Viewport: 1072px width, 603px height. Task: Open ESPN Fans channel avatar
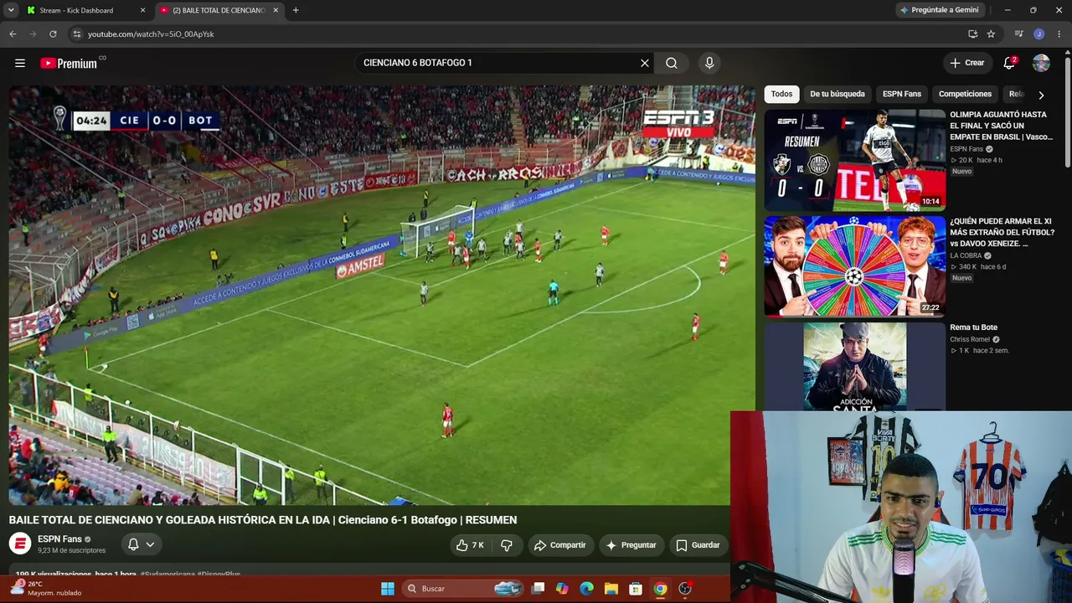pyautogui.click(x=20, y=544)
